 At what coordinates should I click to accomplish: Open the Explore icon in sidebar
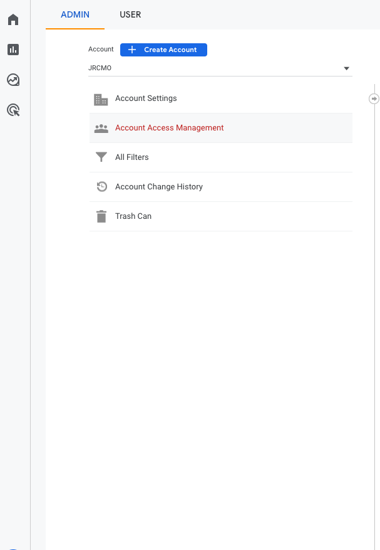tap(13, 80)
